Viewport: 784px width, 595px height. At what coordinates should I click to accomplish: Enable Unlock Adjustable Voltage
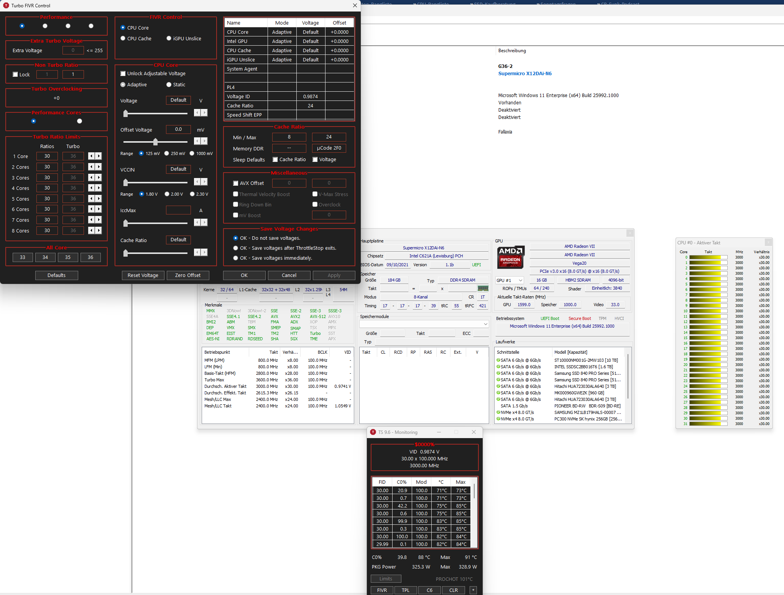123,73
